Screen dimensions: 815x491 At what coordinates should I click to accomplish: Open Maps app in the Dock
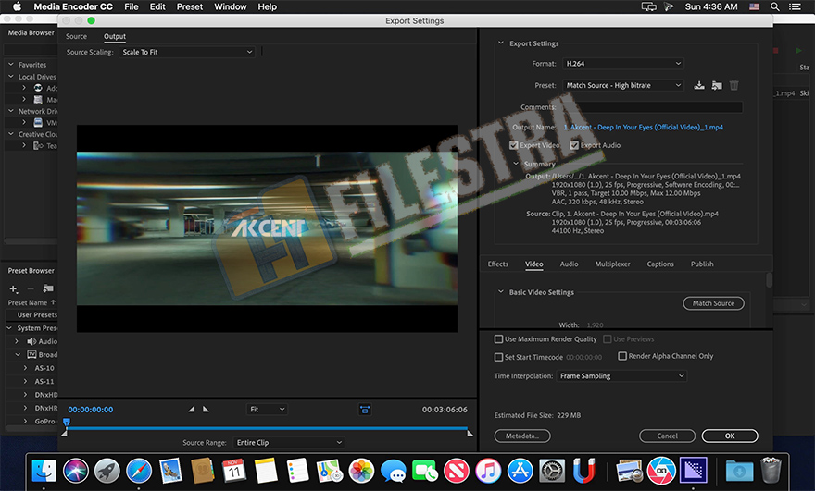tap(330, 472)
